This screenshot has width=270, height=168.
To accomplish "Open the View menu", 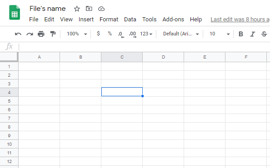I will tap(66, 19).
